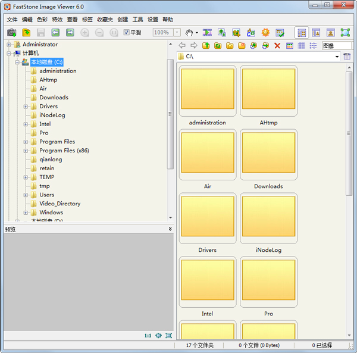357x353 pixels.
Task: Refresh the current folder listing
Action: coord(218,46)
